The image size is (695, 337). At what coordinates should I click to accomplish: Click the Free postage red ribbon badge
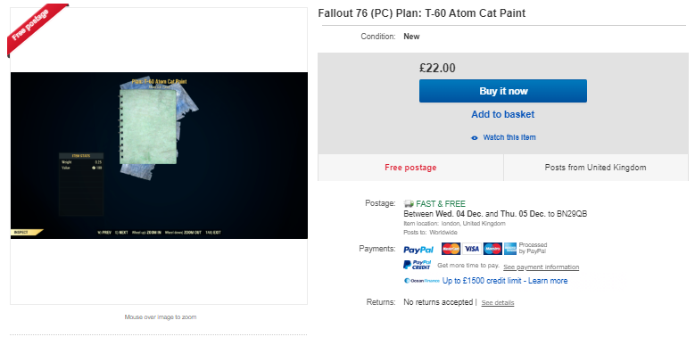pyautogui.click(x=36, y=28)
